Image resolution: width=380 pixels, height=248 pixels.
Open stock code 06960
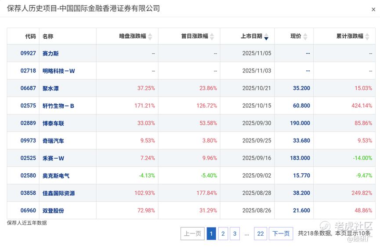28,210
